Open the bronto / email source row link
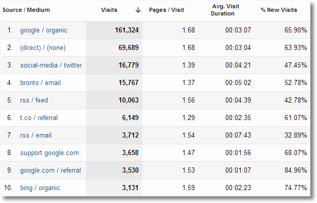This screenshot has width=317, height=203. tap(40, 83)
